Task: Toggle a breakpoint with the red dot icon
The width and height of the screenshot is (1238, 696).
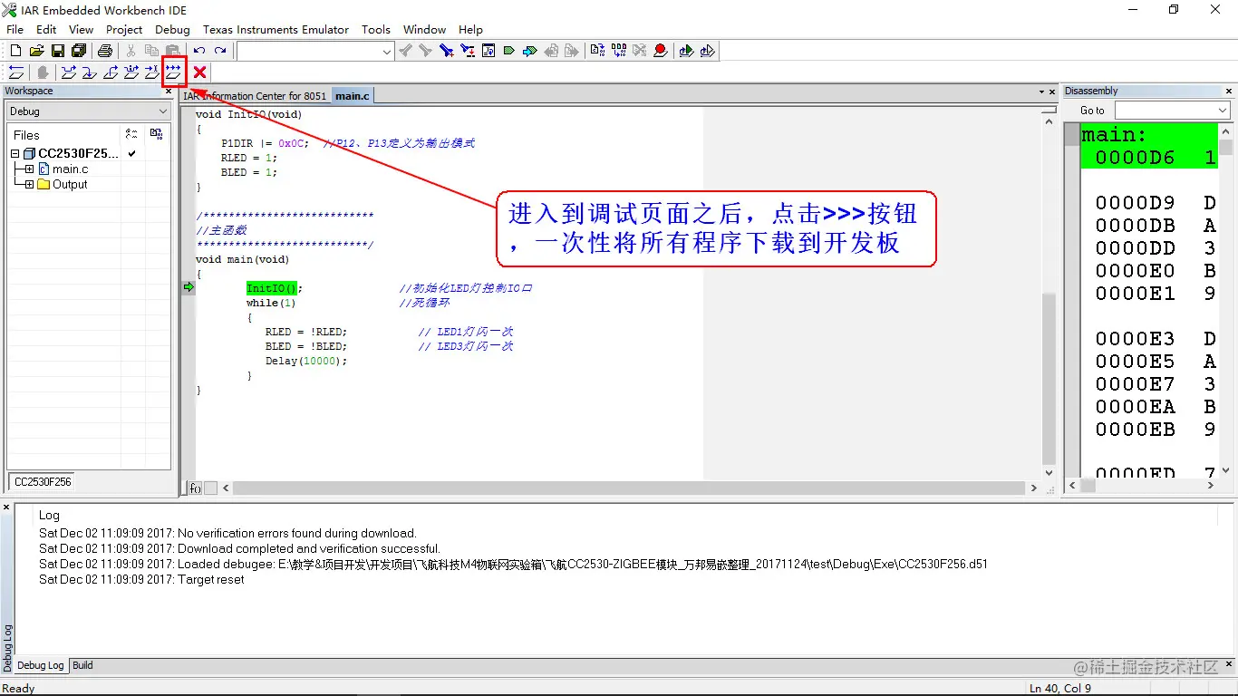Action: click(x=661, y=51)
